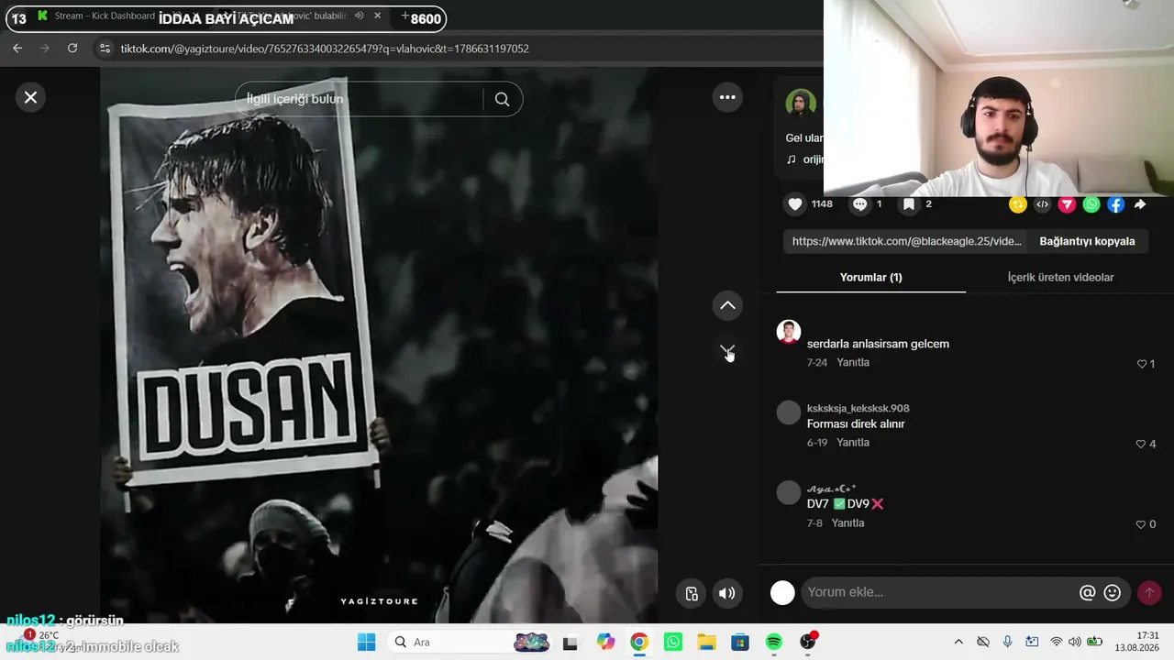Screen dimensions: 1174x660
Task: Open WhatsApp from the taskbar
Action: (x=673, y=642)
